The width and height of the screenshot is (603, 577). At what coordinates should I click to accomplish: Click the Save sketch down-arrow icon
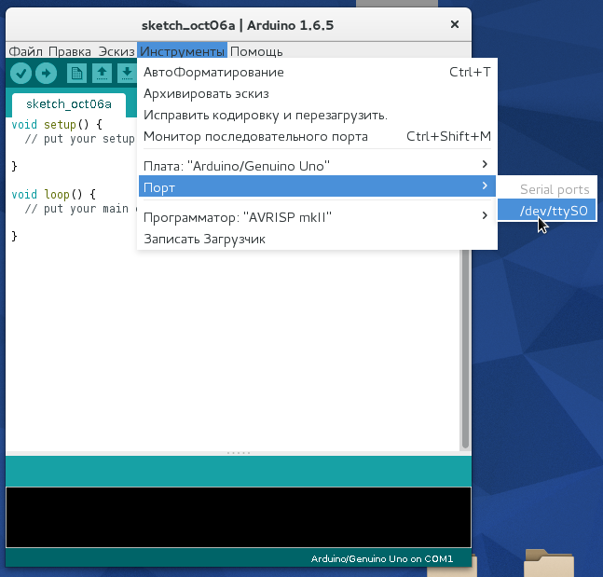[x=127, y=73]
